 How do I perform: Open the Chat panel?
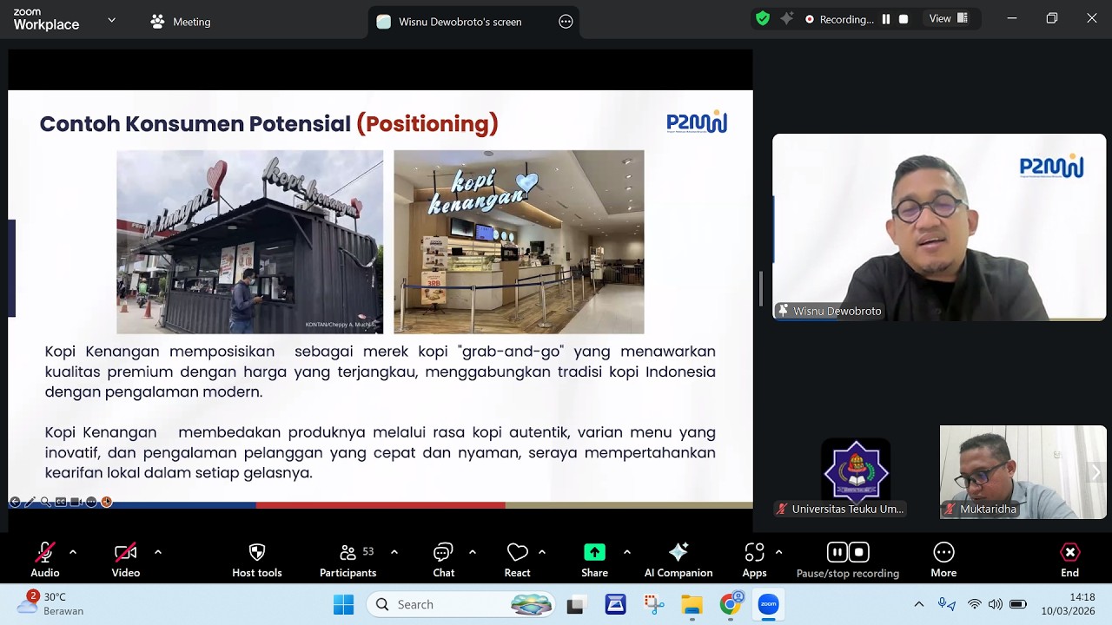tap(443, 560)
